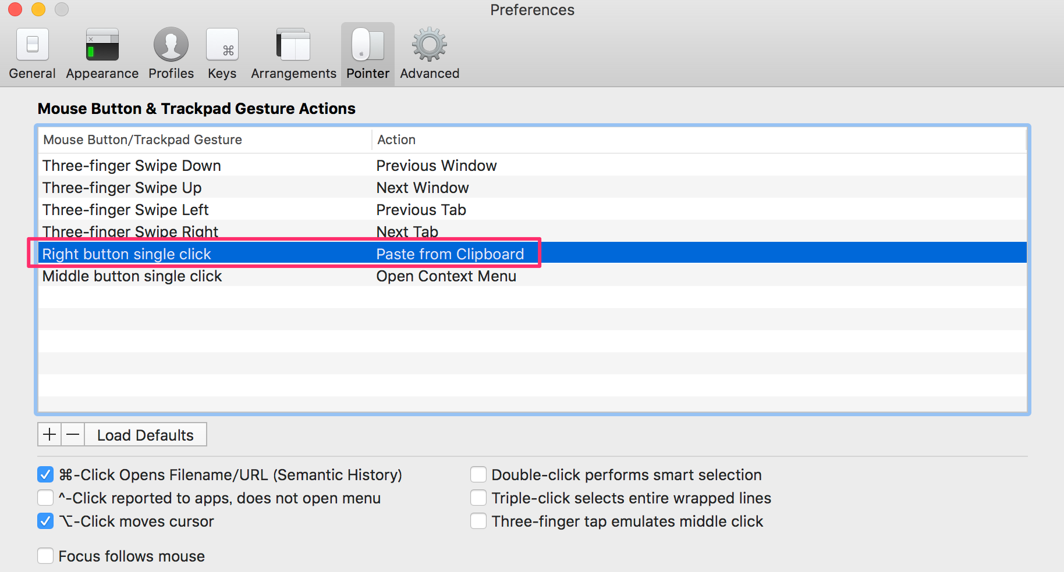Open the Arrangements pane icon

pyautogui.click(x=293, y=52)
